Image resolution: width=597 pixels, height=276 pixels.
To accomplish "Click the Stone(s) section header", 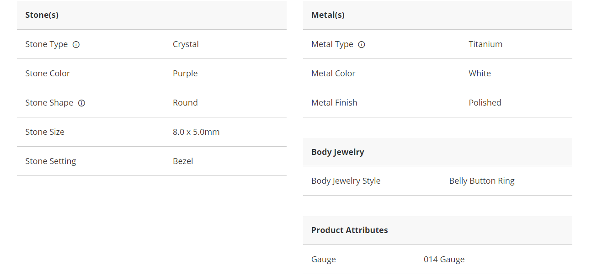I will tap(42, 15).
